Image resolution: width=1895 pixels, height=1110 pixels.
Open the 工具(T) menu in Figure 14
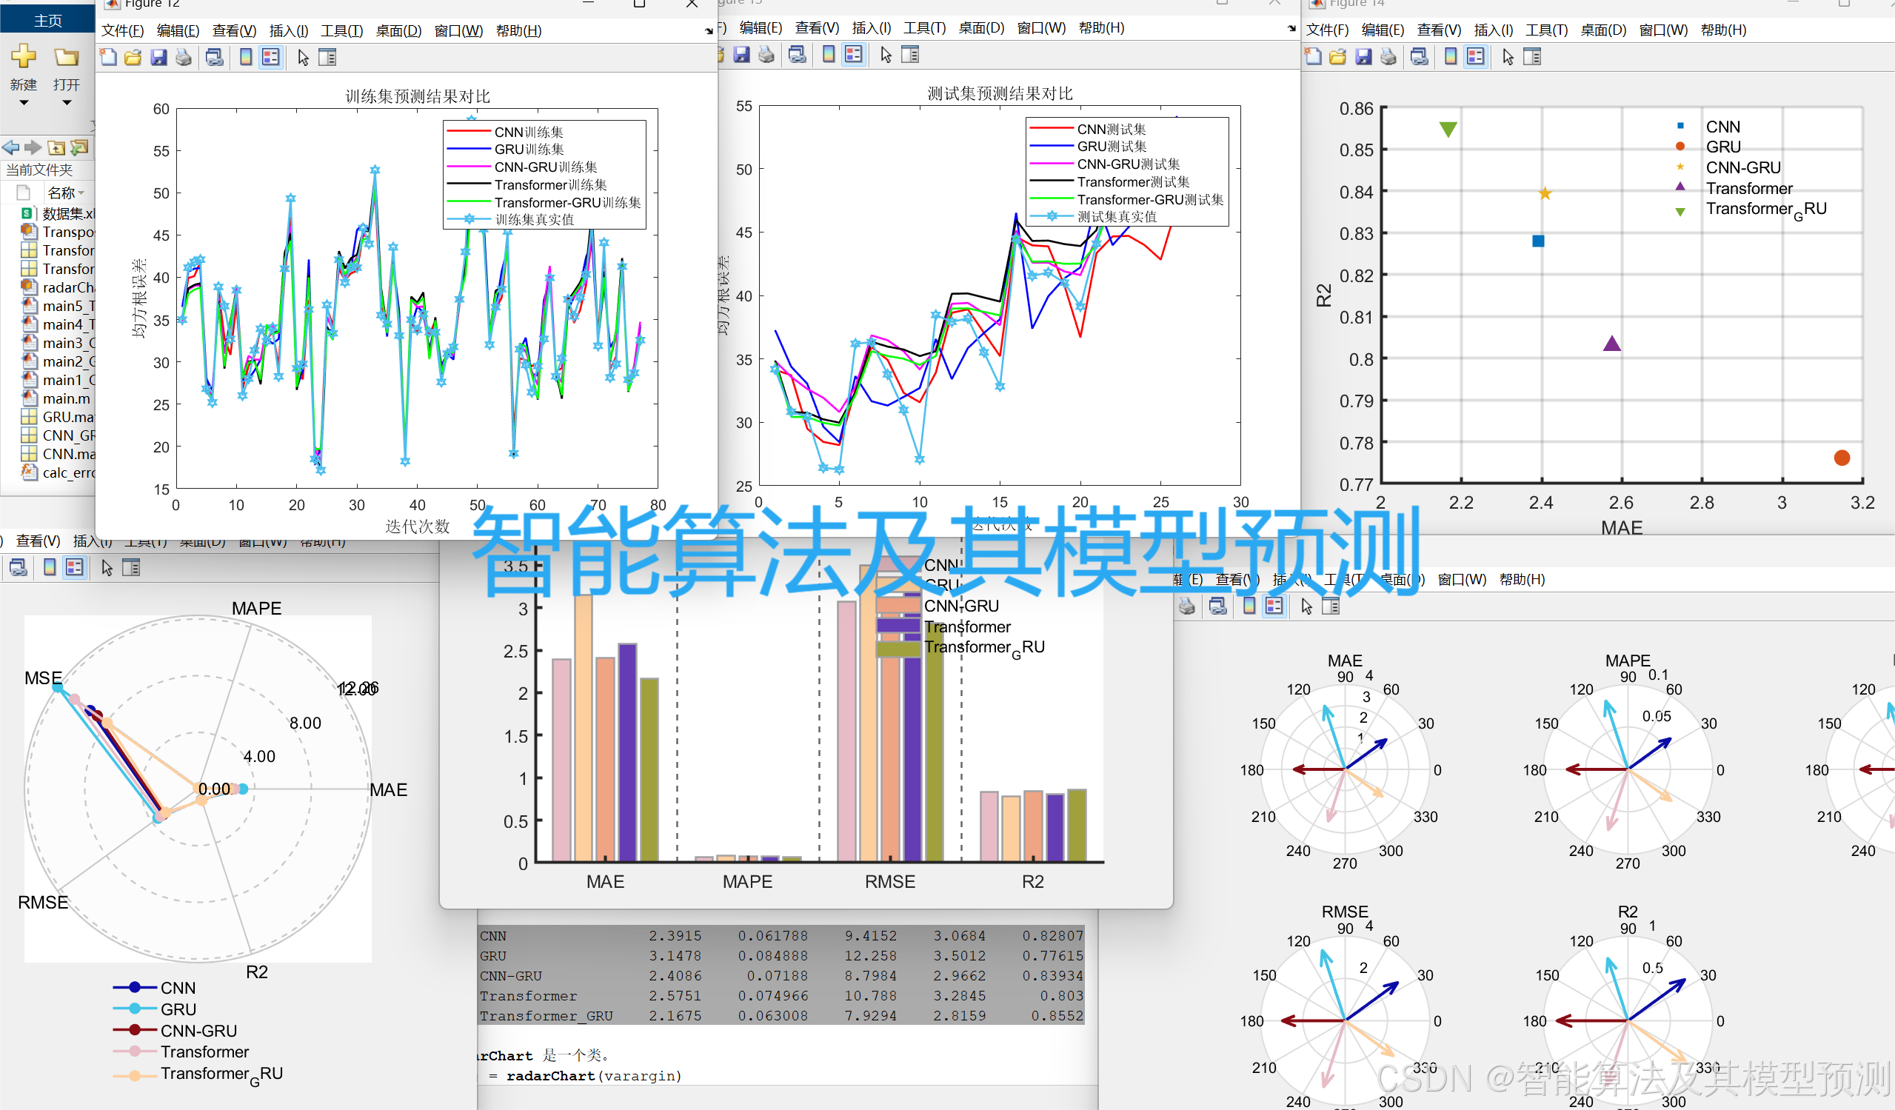click(x=1546, y=30)
